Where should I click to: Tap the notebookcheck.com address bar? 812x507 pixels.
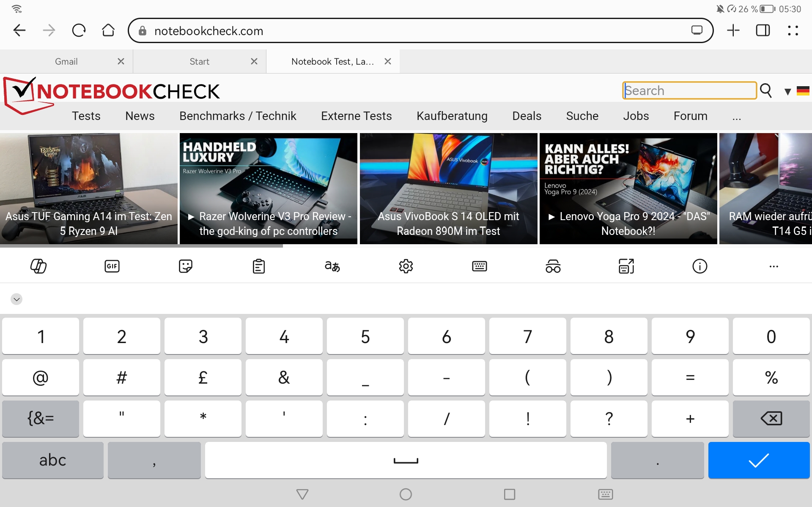420,30
